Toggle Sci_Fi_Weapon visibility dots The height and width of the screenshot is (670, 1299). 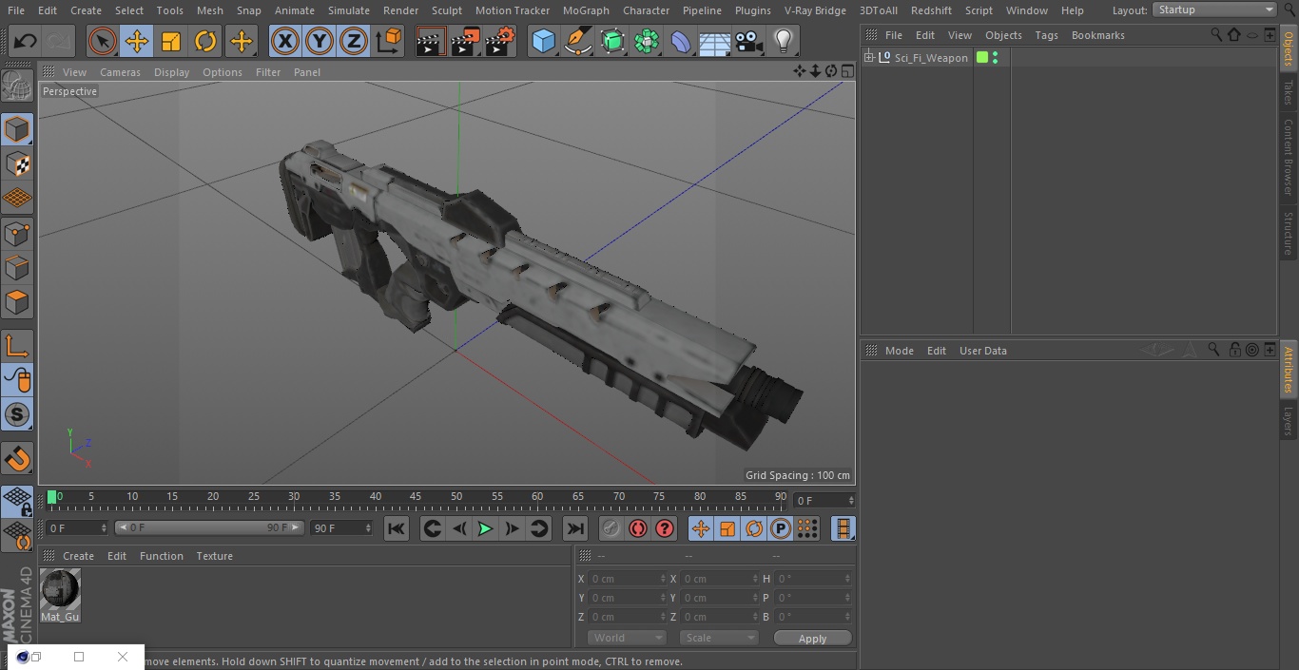995,58
